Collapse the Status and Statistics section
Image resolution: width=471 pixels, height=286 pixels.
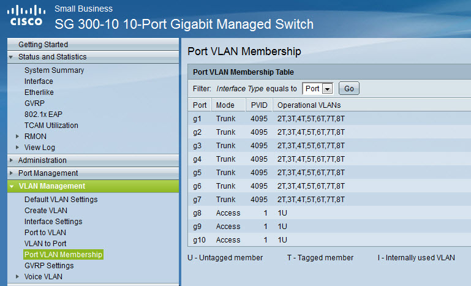click(11, 57)
